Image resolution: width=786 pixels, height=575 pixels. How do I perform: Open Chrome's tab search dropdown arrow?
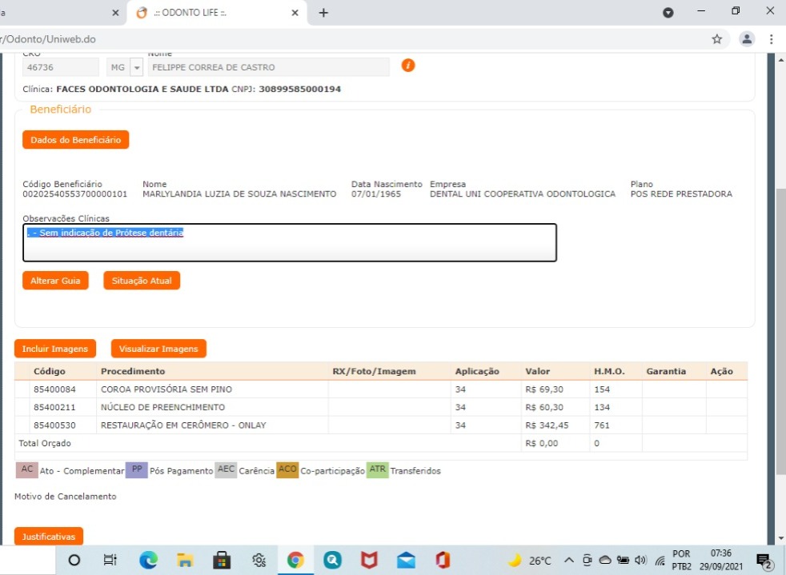click(x=668, y=13)
